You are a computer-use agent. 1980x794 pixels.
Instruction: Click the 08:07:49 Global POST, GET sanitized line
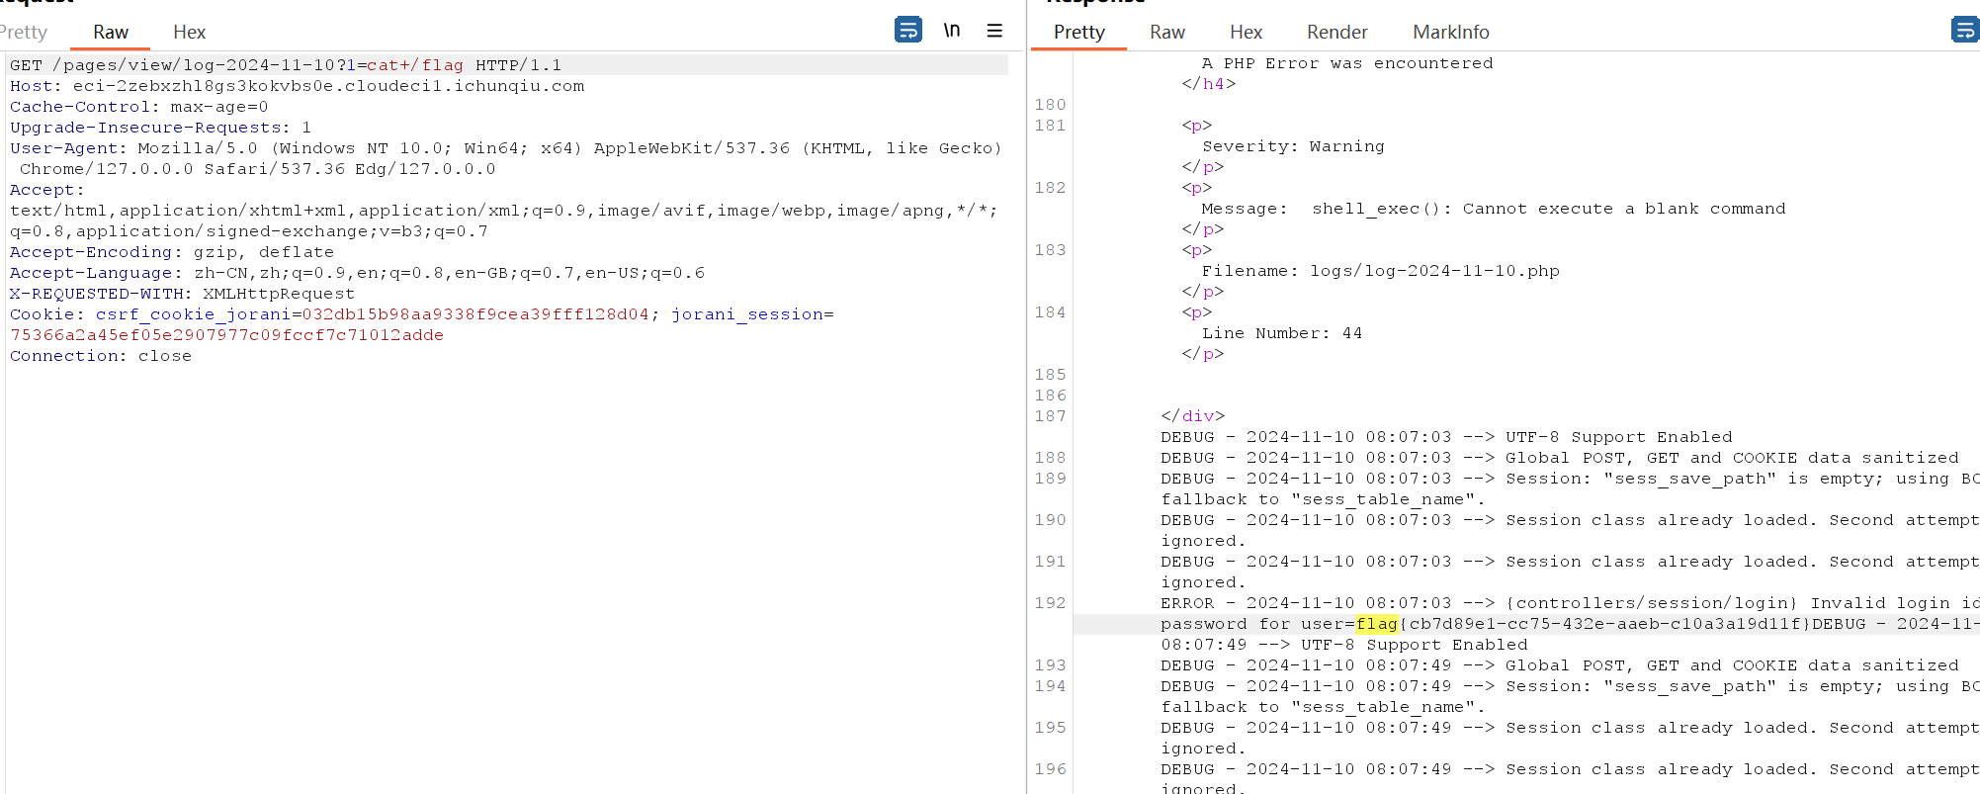(x=1560, y=665)
